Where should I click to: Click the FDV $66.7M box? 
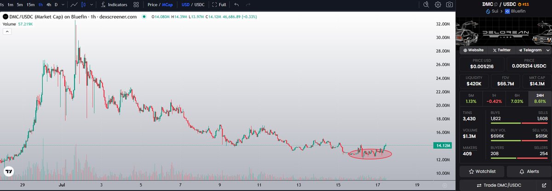point(505,81)
